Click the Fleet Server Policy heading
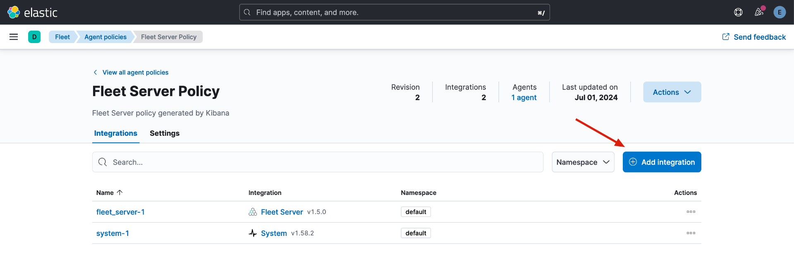The width and height of the screenshot is (794, 274). coord(156,91)
